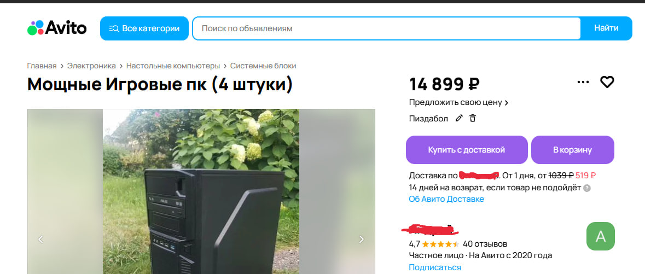645x274 pixels.
Task: Click the return policy question mark icon
Action: (587, 188)
